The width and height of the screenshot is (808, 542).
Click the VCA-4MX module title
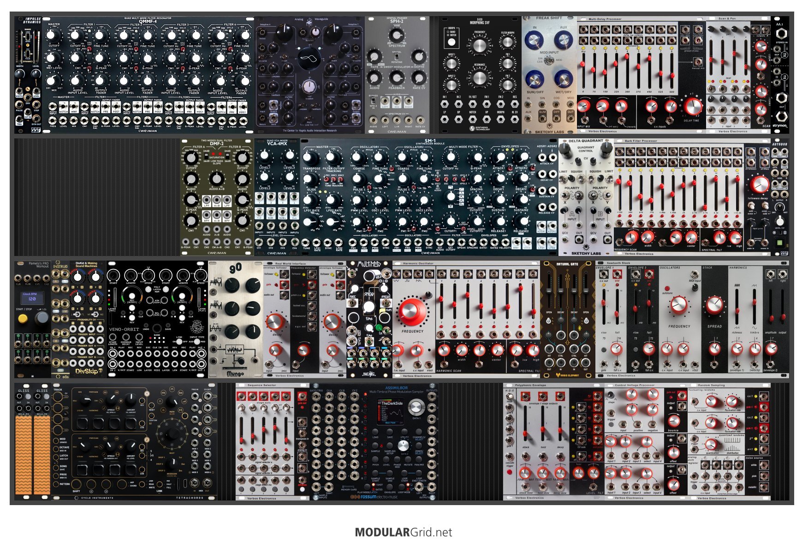(x=277, y=143)
